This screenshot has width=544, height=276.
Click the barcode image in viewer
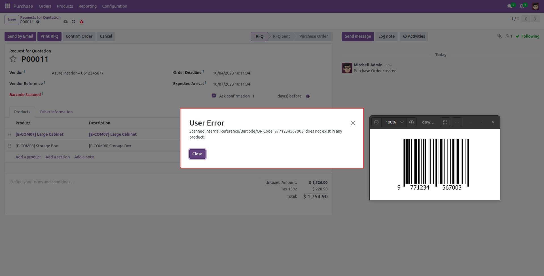[x=435, y=164]
